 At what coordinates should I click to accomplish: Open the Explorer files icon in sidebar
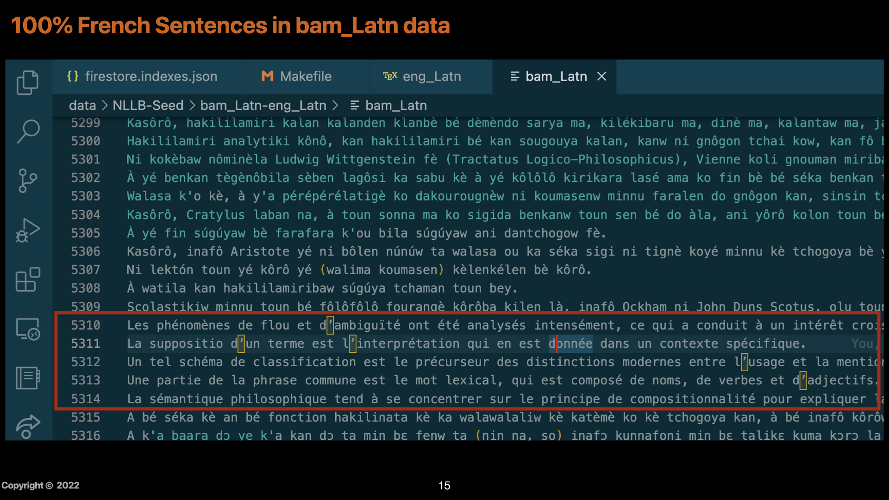point(28,83)
